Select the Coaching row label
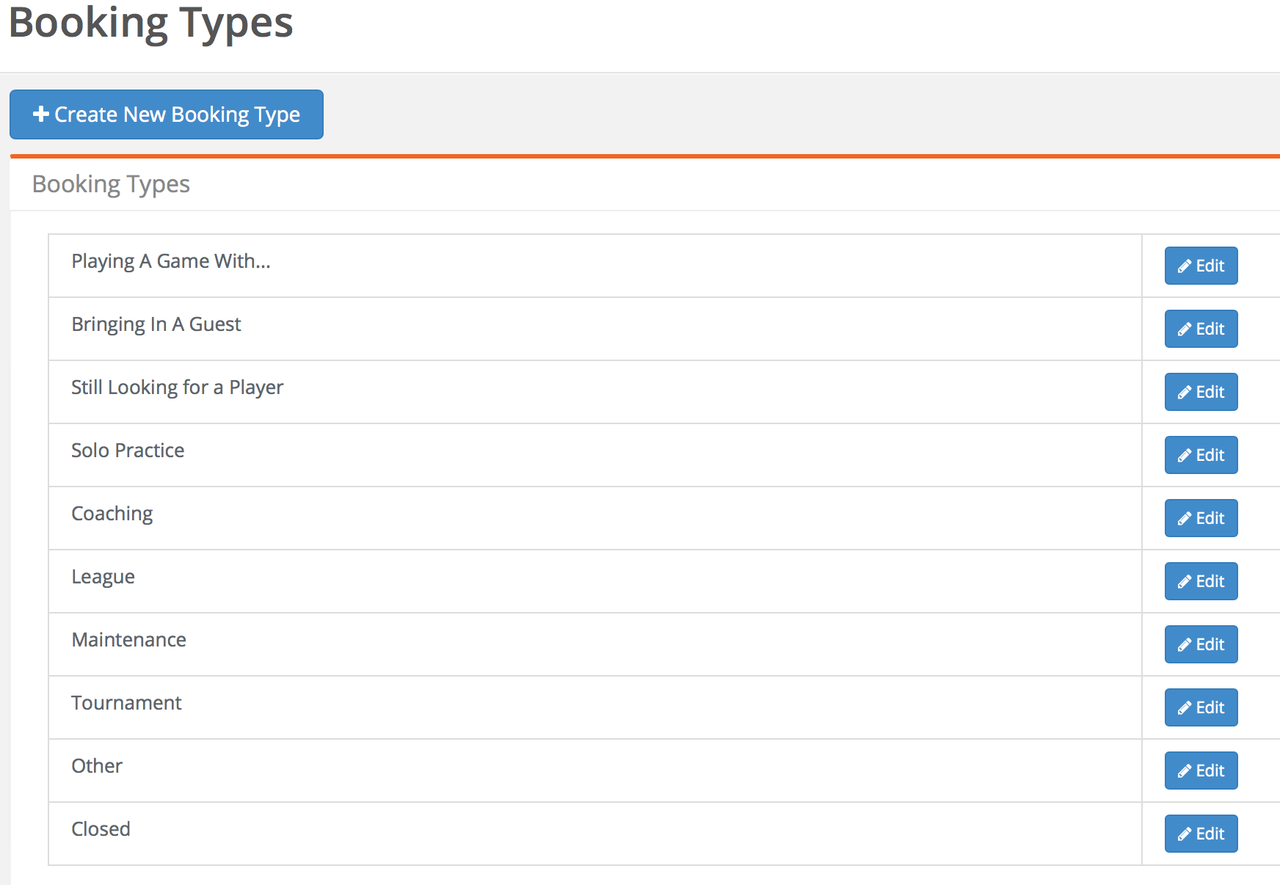This screenshot has height=885, width=1280. click(x=112, y=514)
